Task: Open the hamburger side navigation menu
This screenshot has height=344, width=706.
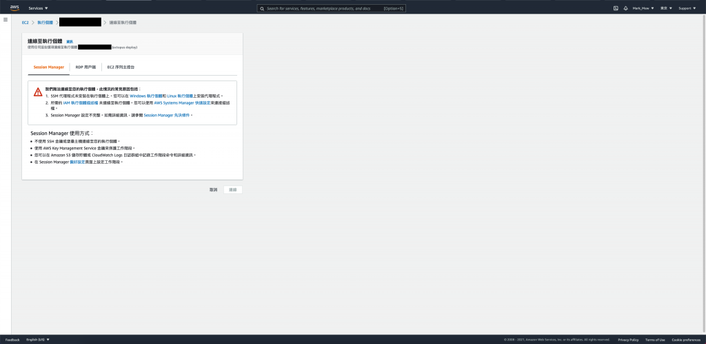Action: pos(6,20)
